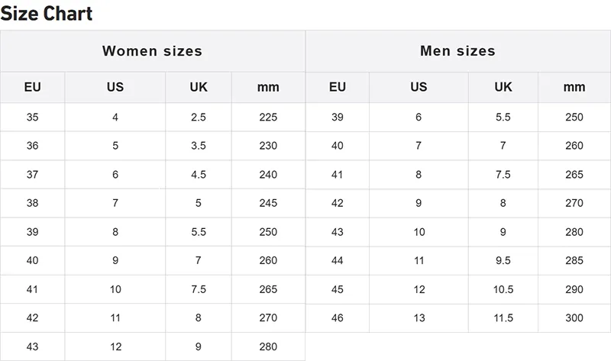Image resolution: width=611 pixels, height=361 pixels.
Task: Click men's EU size 46 cell
Action: (338, 317)
